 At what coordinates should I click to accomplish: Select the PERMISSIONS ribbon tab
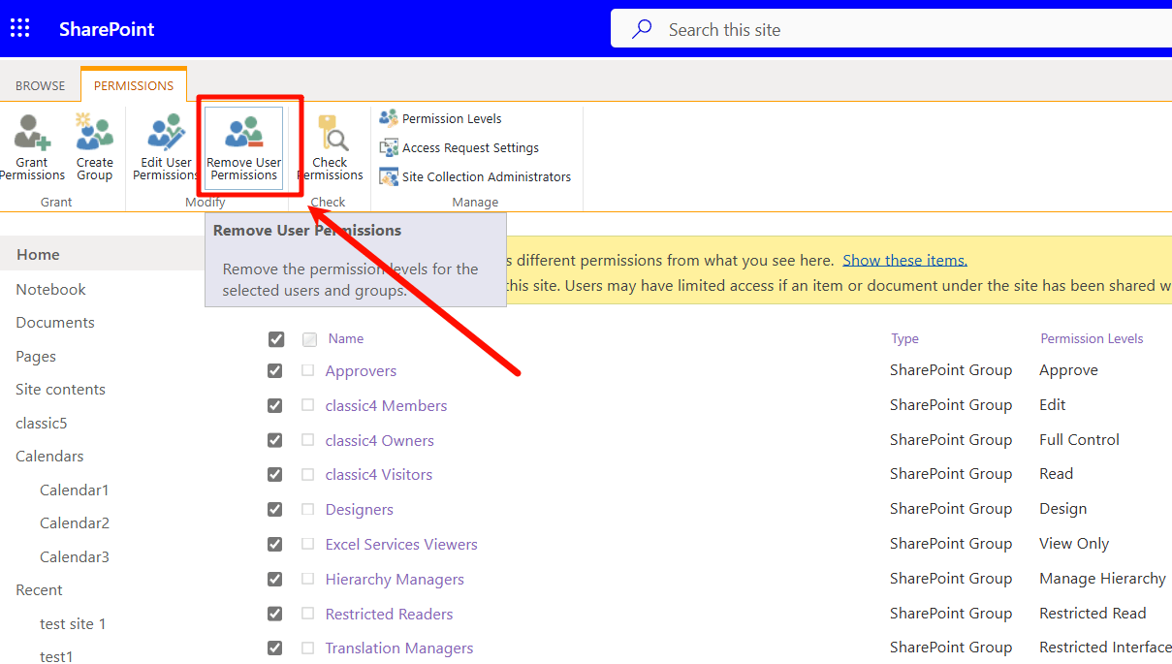point(134,85)
